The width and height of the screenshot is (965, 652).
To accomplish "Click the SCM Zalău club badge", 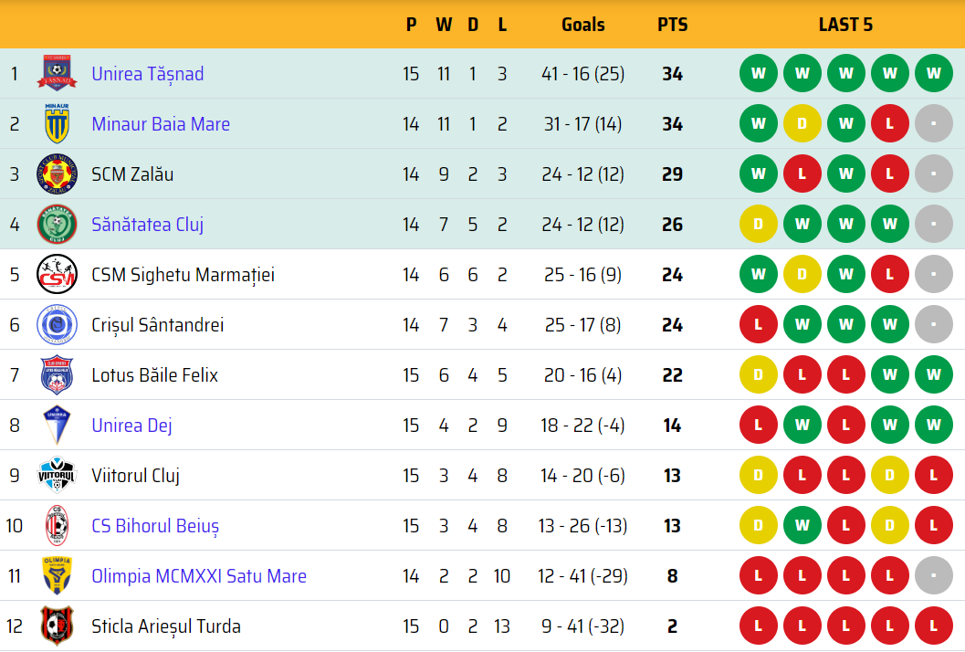I will pyautogui.click(x=57, y=174).
